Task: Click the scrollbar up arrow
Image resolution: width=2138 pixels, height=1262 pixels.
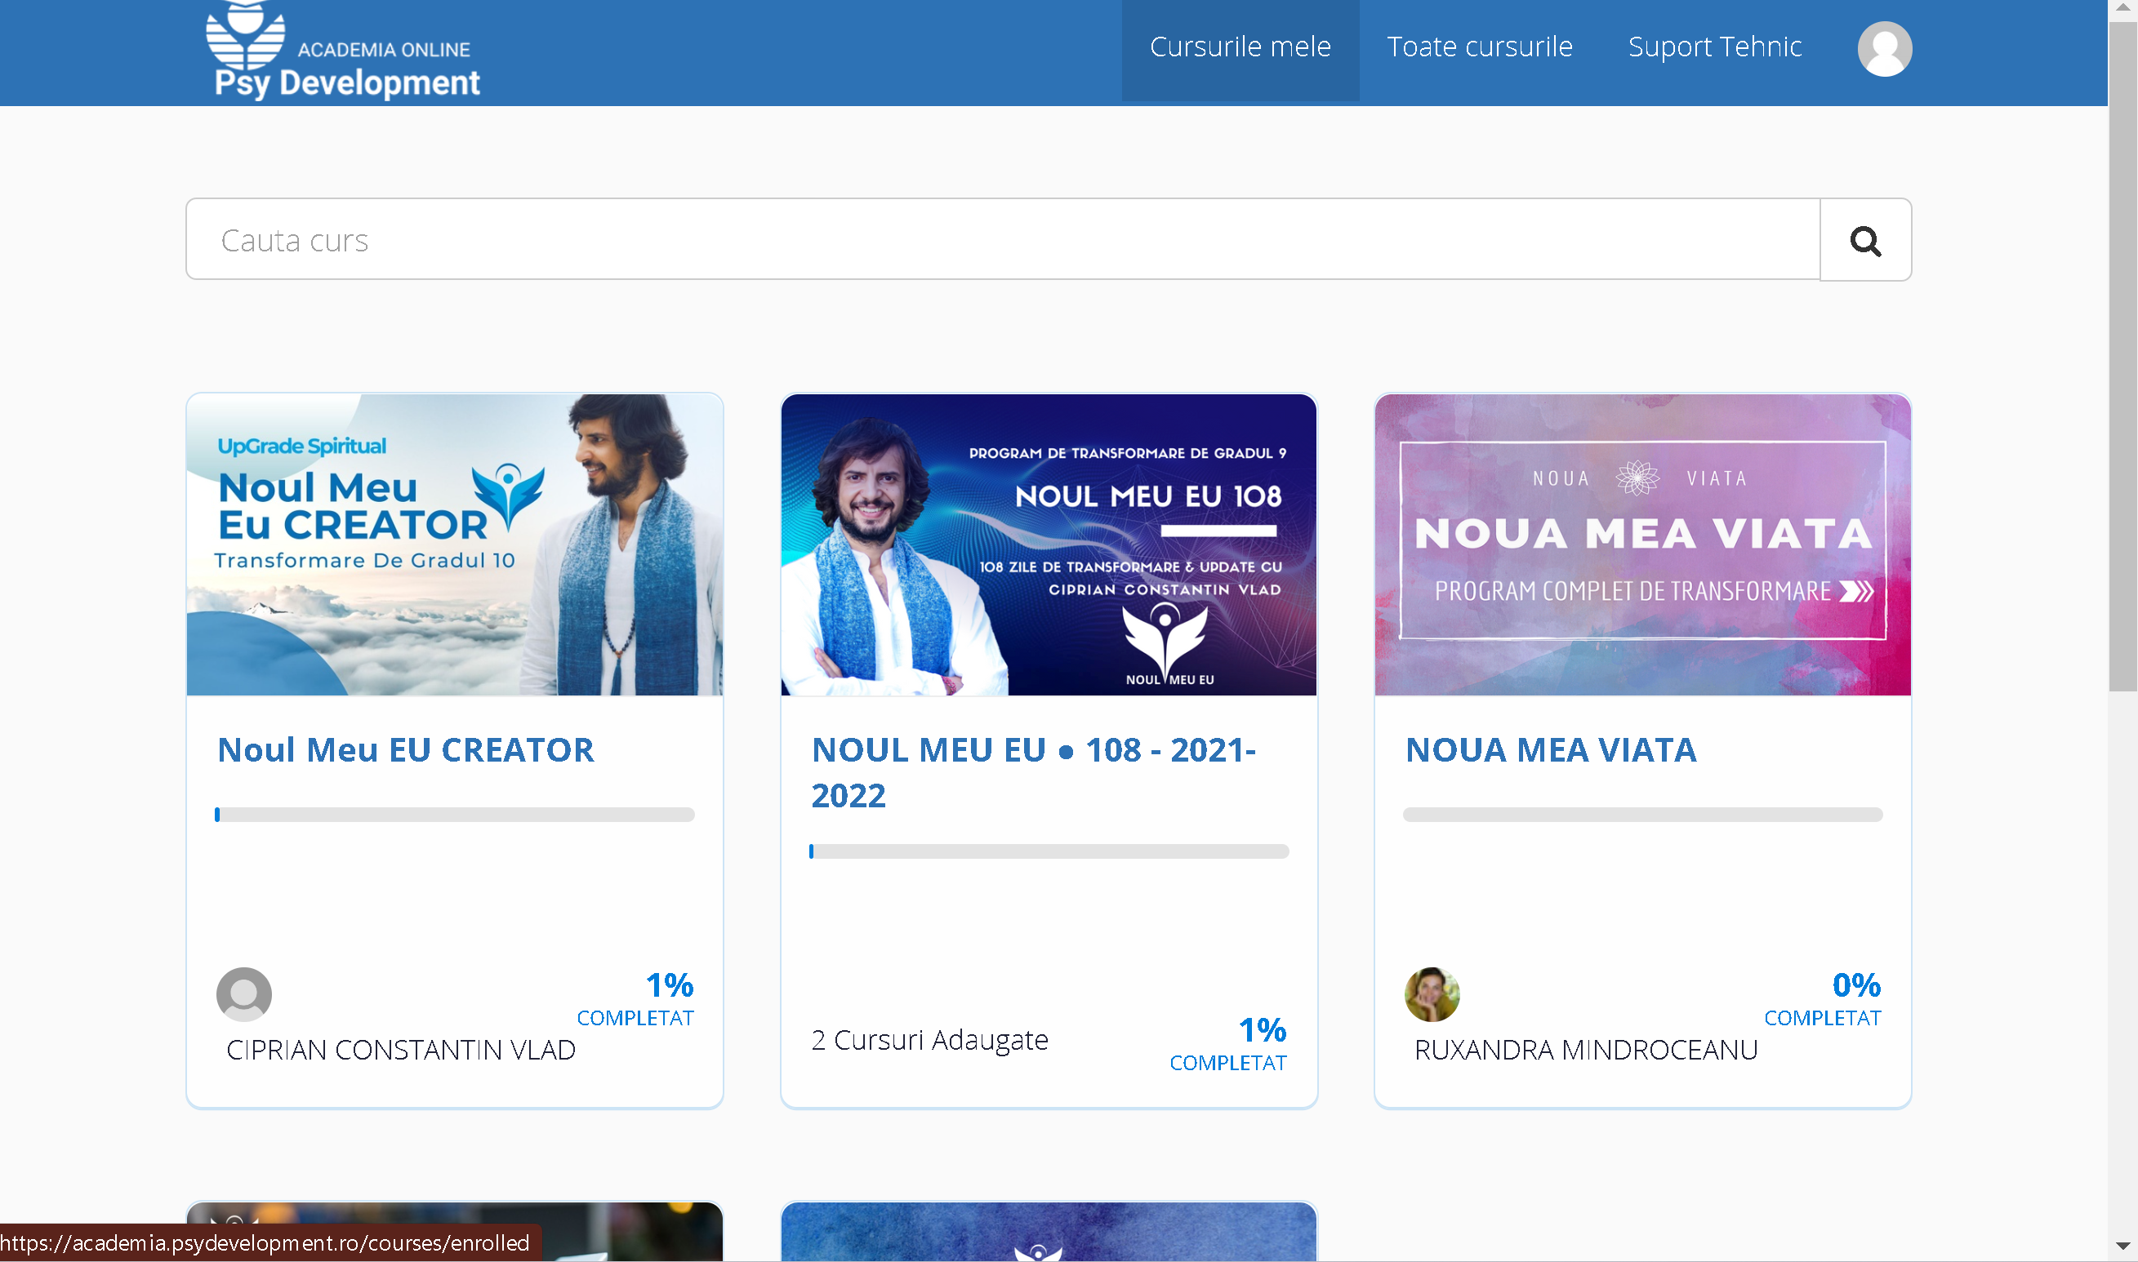Action: click(x=2122, y=8)
